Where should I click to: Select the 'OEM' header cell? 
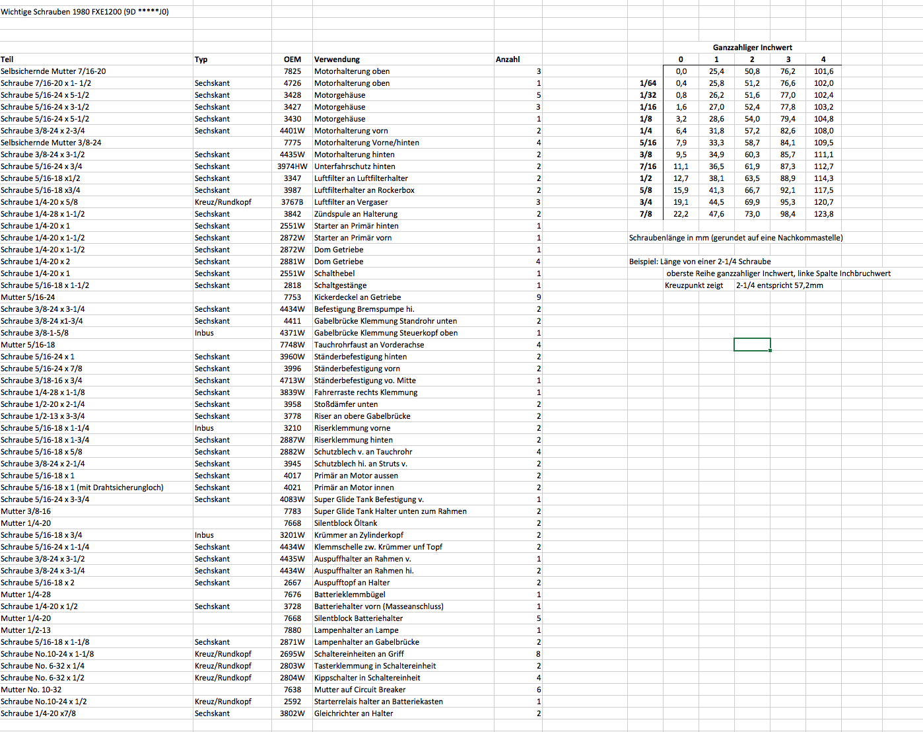point(292,59)
